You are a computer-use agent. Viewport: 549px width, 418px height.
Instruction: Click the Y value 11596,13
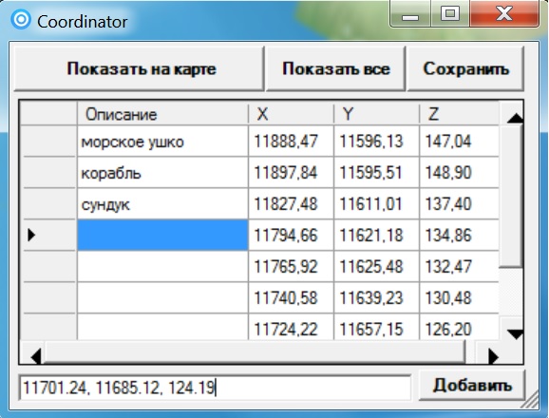pyautogui.click(x=376, y=142)
